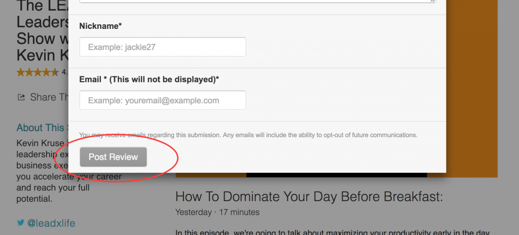This screenshot has width=519, height=235.
Task: Click the podcast show title heading
Action: [43, 30]
